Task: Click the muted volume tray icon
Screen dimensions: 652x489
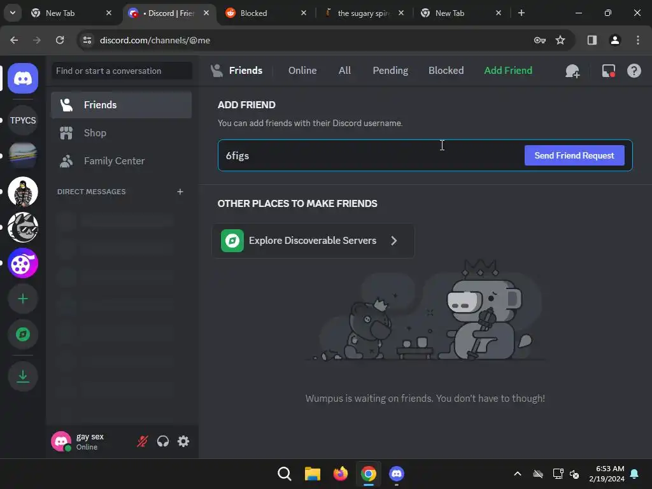Action: click(x=574, y=474)
